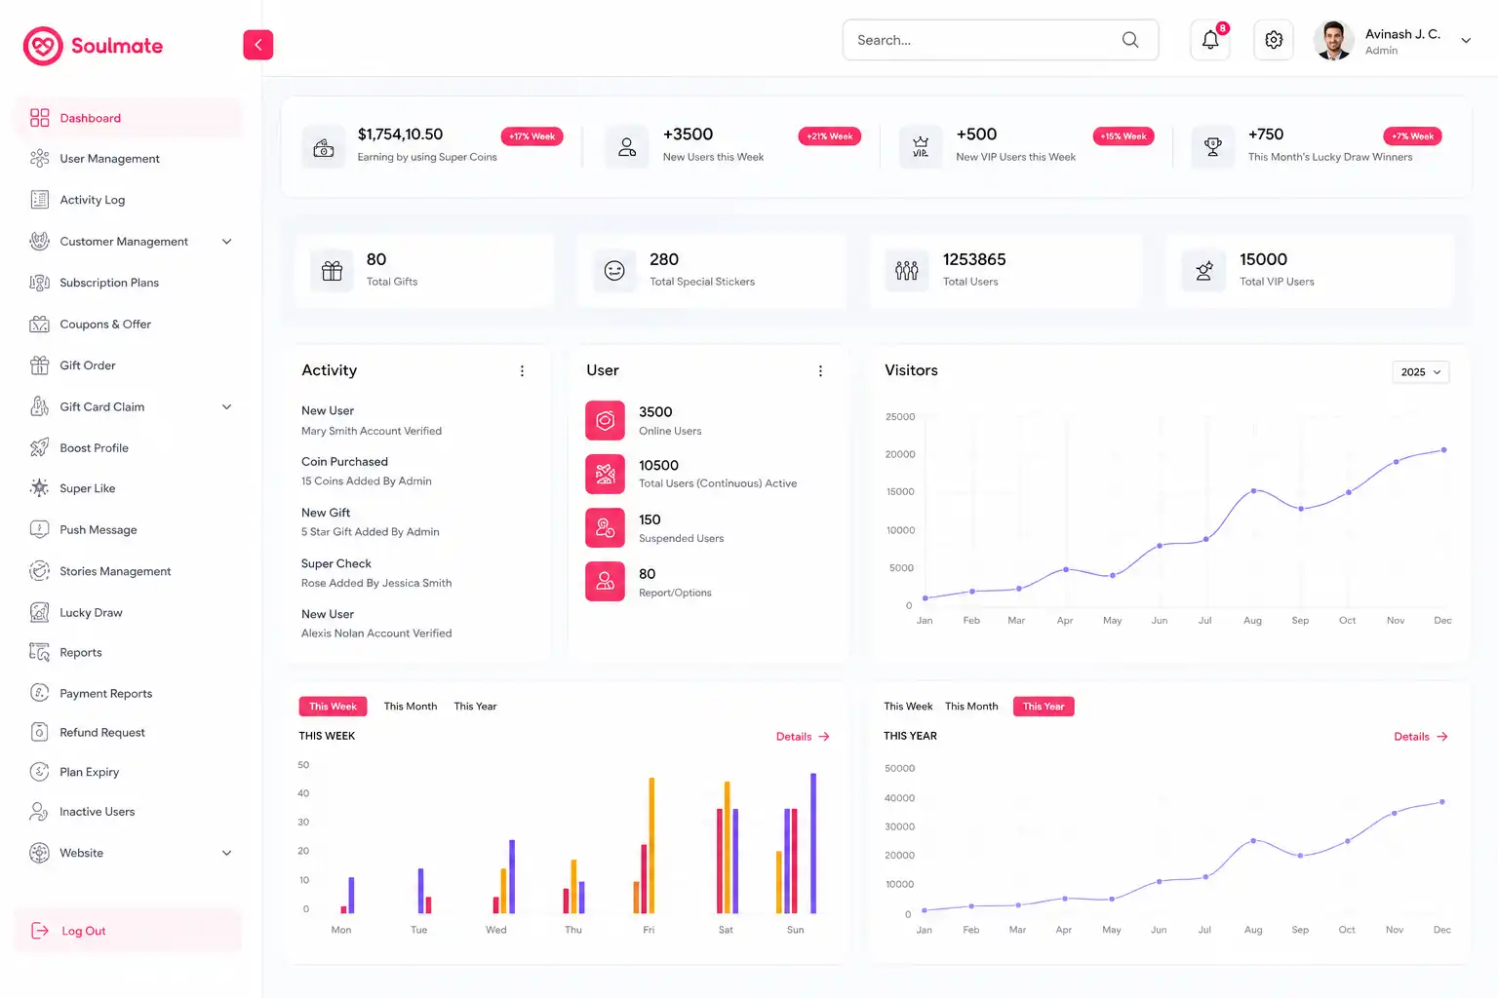Click the Total Gifts box icon
Viewport: 1498px width, 998px height.
333,270
